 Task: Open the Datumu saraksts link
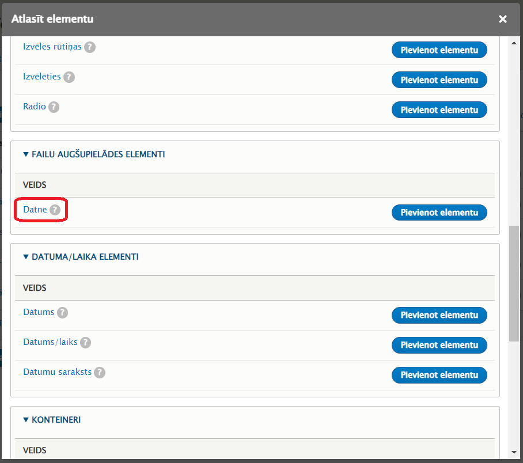coord(57,372)
